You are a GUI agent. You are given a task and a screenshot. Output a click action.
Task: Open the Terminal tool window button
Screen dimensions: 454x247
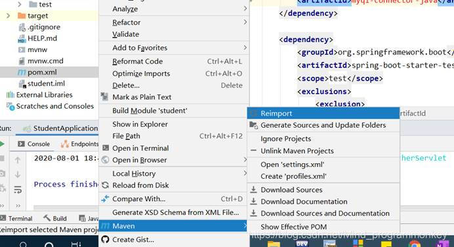click(16, 218)
